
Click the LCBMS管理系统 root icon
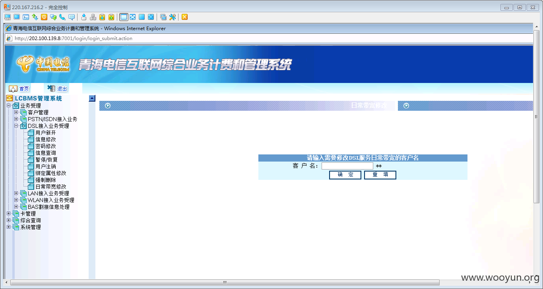point(10,98)
